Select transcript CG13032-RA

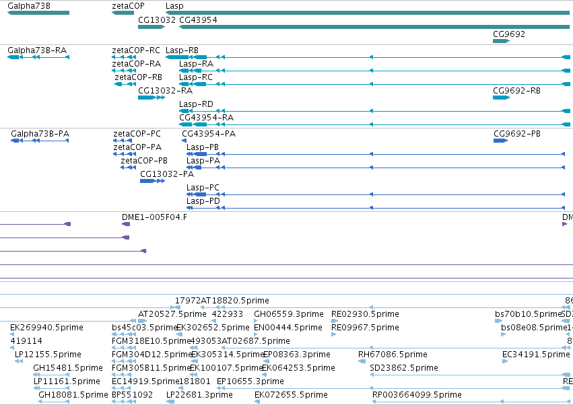coord(151,98)
